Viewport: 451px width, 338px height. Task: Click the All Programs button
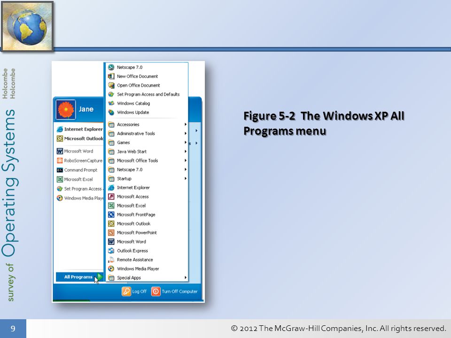pos(79,277)
